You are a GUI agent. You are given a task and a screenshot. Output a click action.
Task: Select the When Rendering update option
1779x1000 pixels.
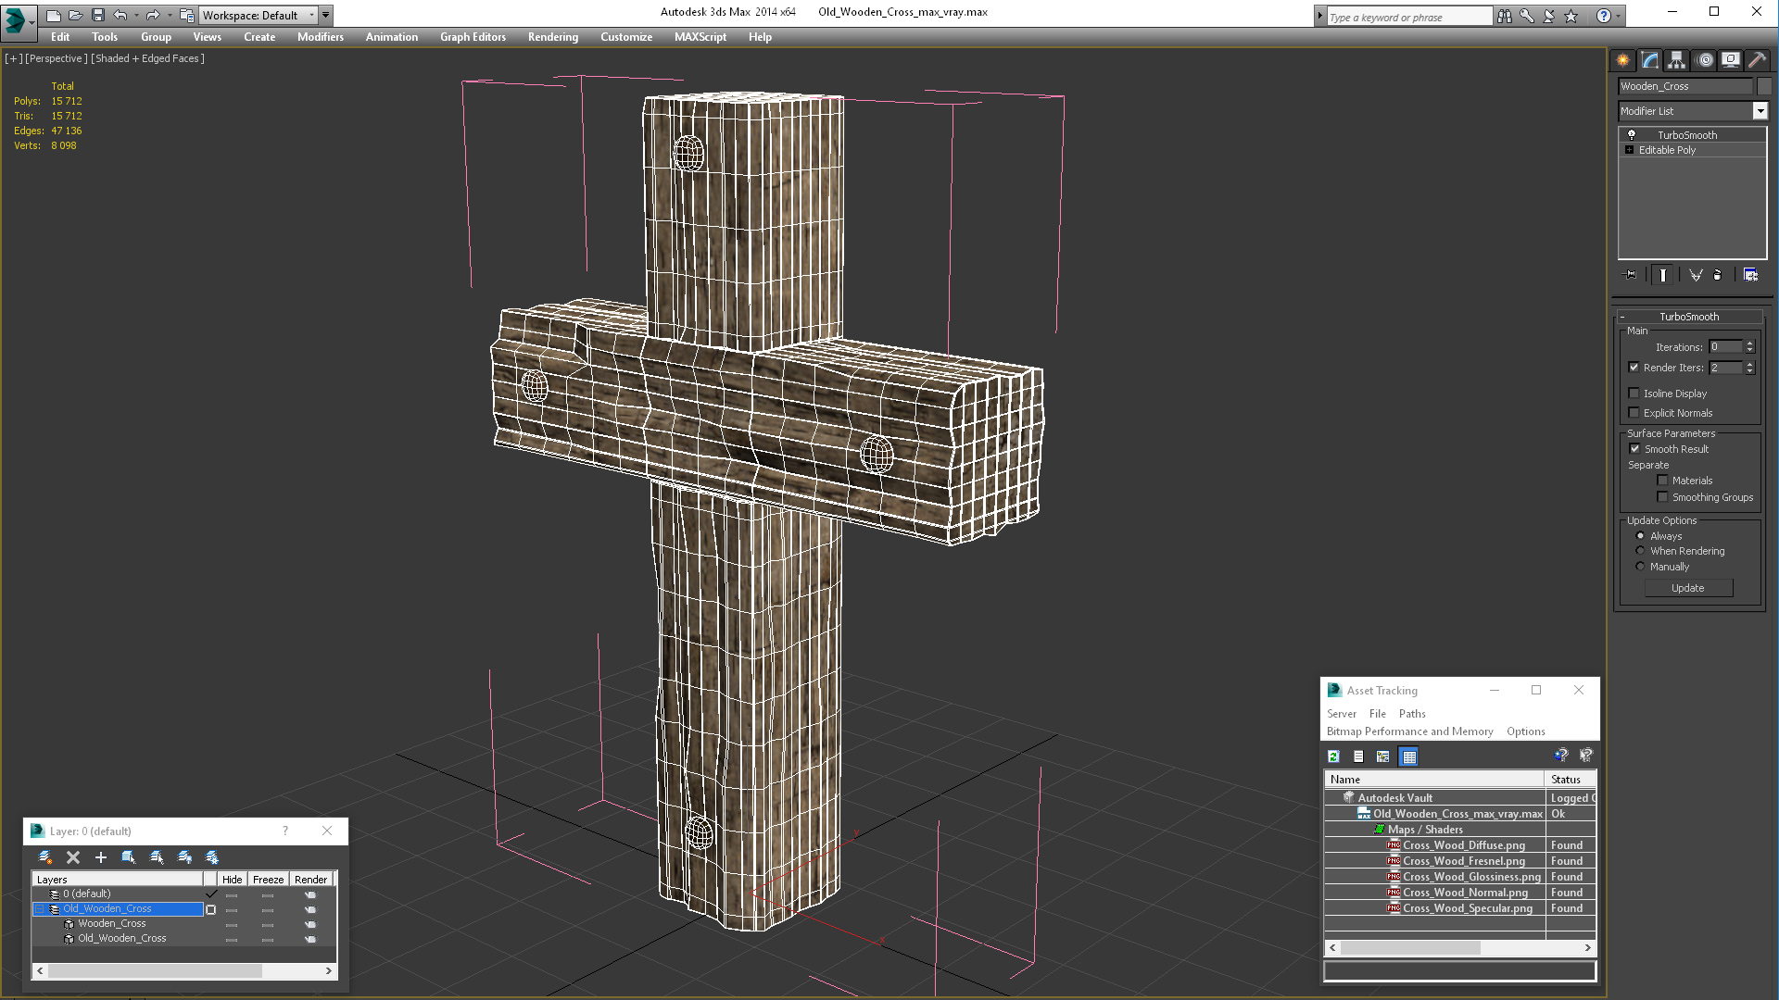1640,551
